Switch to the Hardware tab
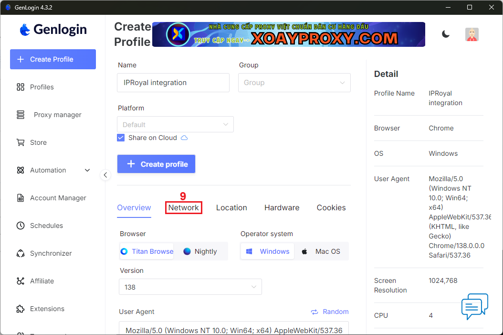 tap(282, 208)
